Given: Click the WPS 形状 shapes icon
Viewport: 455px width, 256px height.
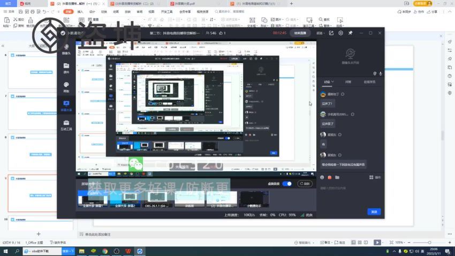Looking at the screenshot, I should [264, 20].
